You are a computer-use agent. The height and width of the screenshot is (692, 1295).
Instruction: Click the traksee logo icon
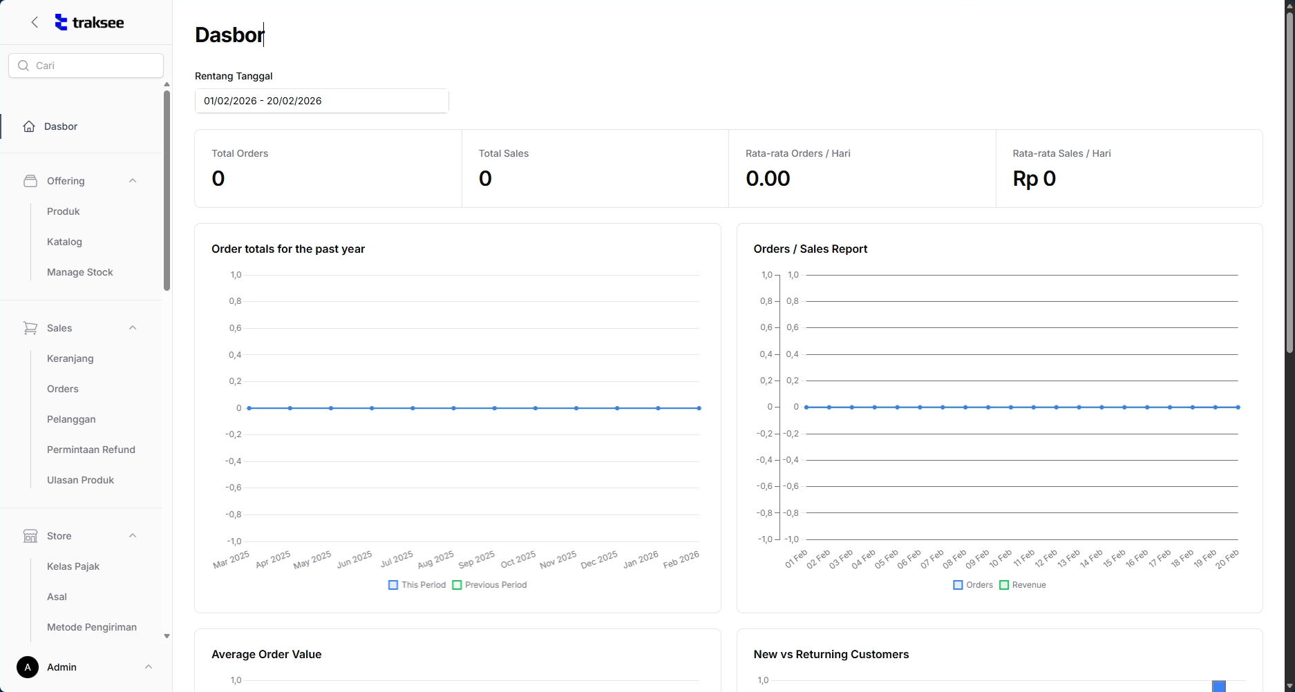point(62,22)
